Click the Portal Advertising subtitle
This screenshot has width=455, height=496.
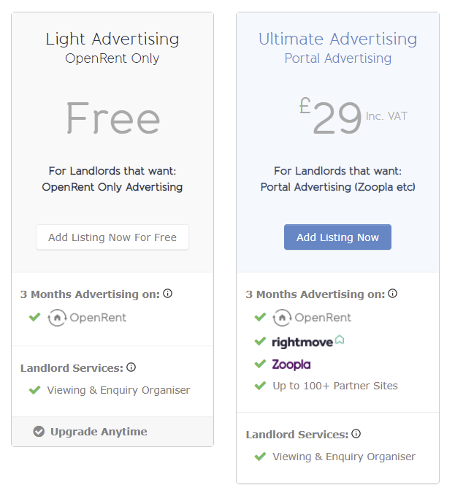pos(337,58)
